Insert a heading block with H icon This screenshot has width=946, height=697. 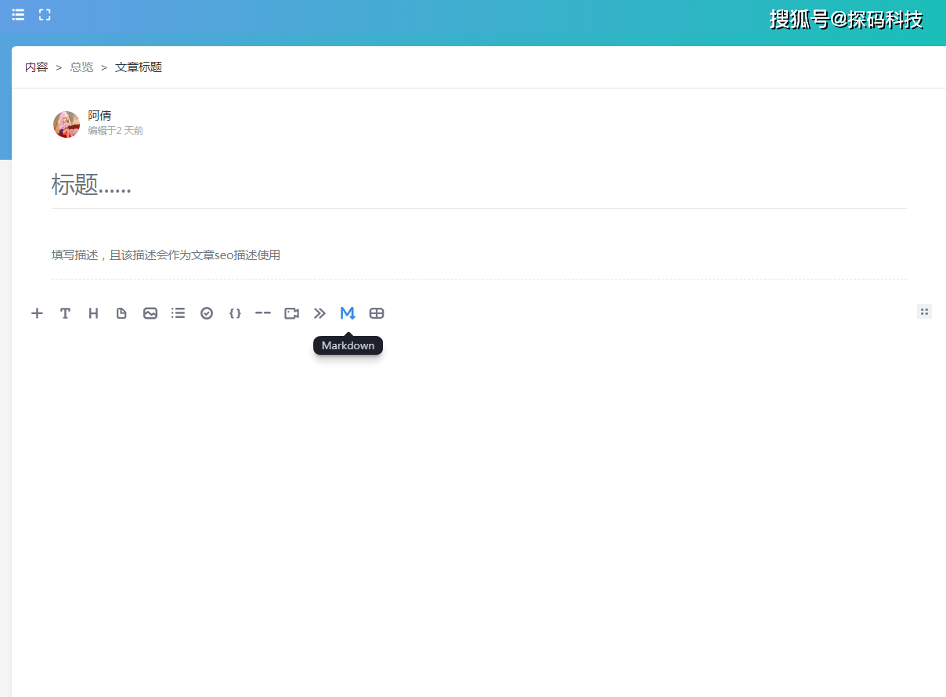[x=93, y=313]
